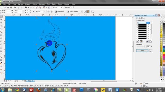Click the zoom navigator icon at scrollbar corner
This screenshot has width=165, height=92.
(x=133, y=81)
